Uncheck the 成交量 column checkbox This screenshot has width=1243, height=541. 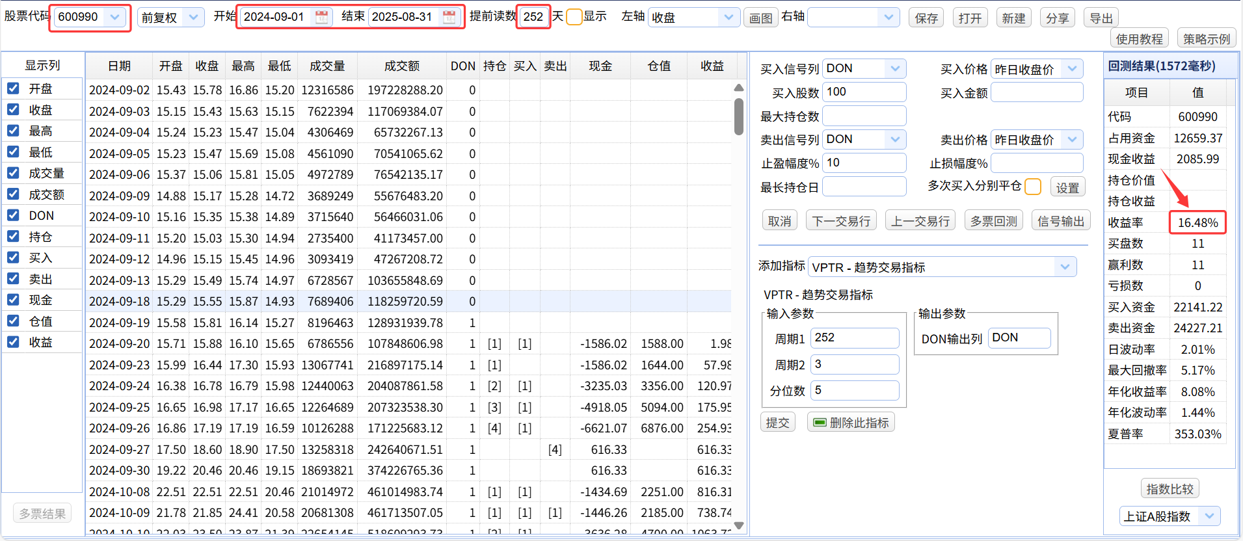pyautogui.click(x=13, y=173)
